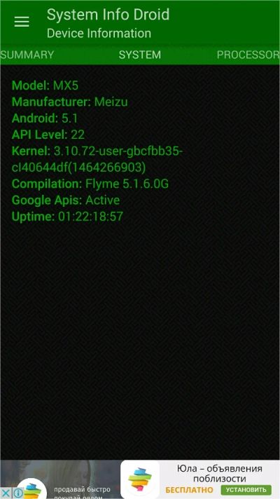This screenshot has width=280, height=499.
Task: Tap the Uptime value line
Action: 67,217
